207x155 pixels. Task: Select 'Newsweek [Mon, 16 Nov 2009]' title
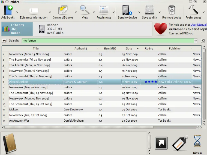click(x=29, y=71)
